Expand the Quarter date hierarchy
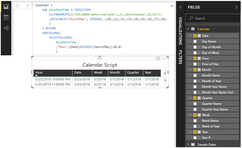242x148 pixels. point(190,98)
